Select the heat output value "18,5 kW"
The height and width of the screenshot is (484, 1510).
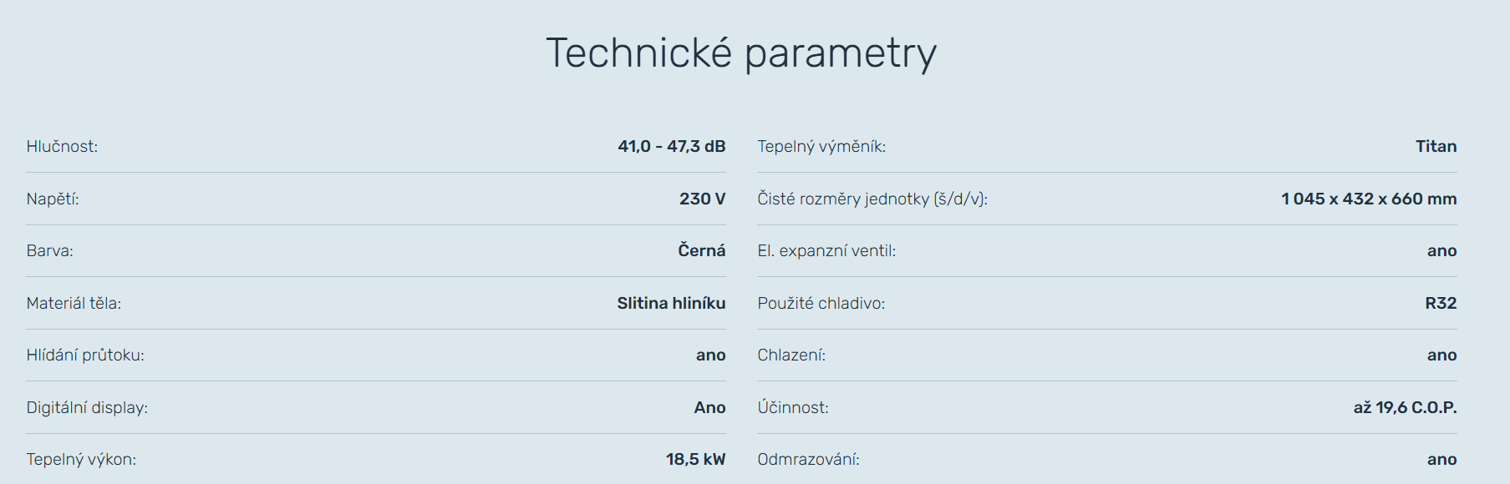click(695, 460)
